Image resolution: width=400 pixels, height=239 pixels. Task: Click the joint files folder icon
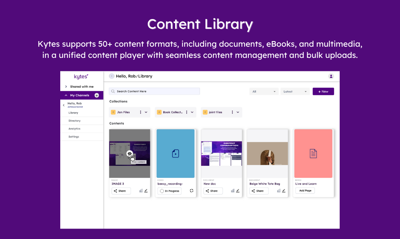coord(205,112)
